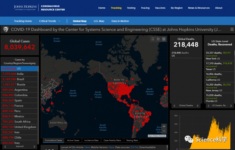
Task: Select the U.S. Map tab
Action: [99, 21]
